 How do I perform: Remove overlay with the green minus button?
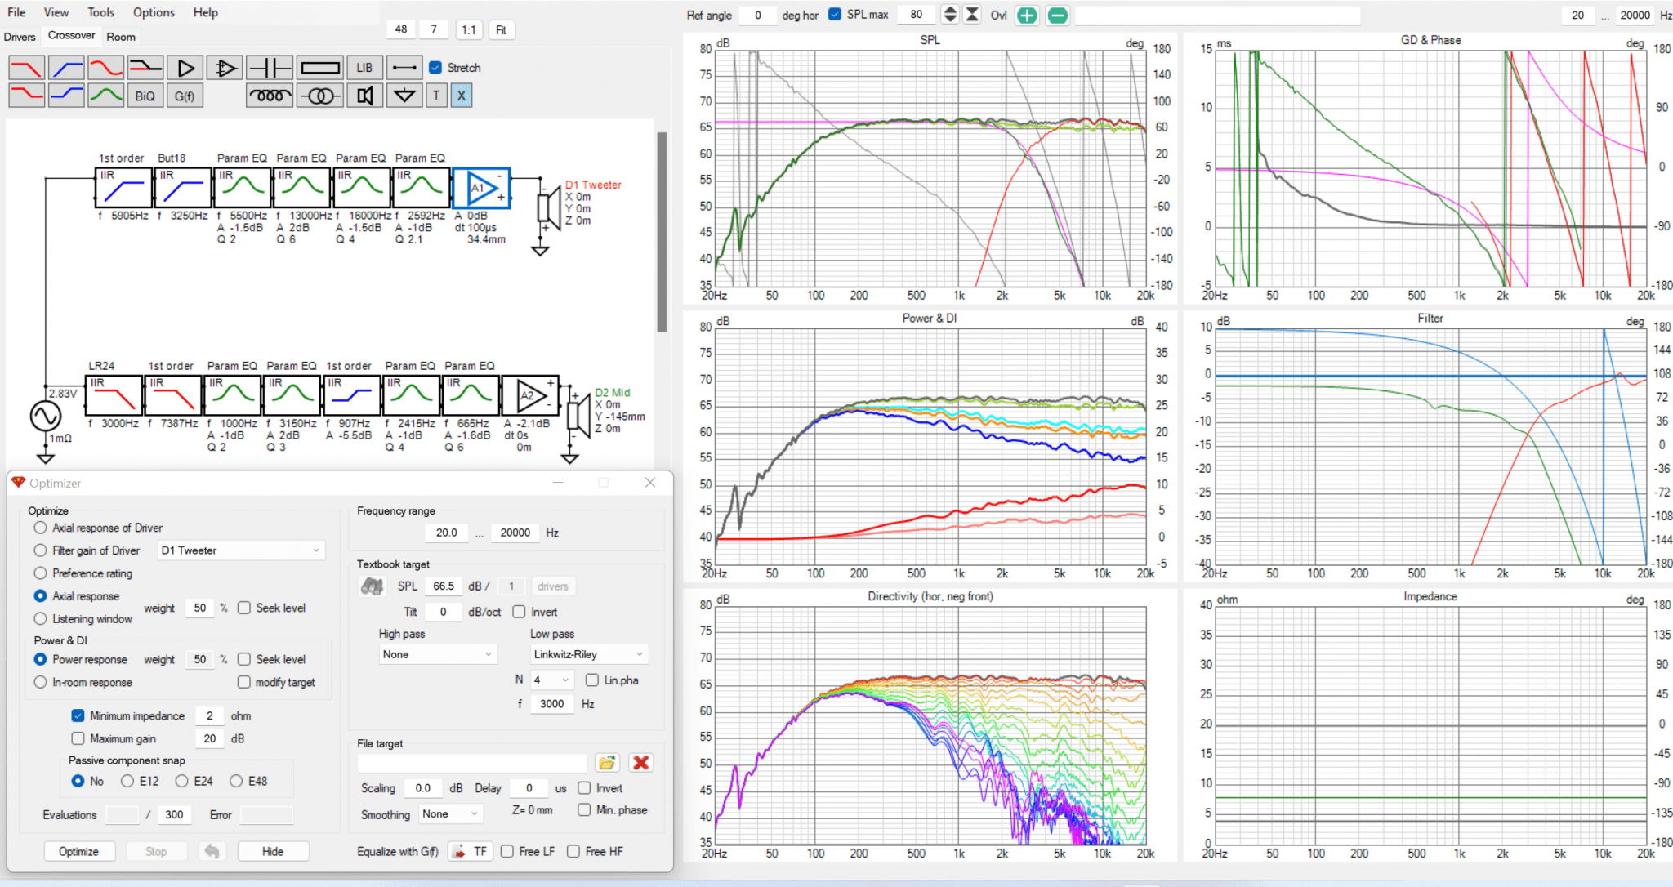[1058, 15]
